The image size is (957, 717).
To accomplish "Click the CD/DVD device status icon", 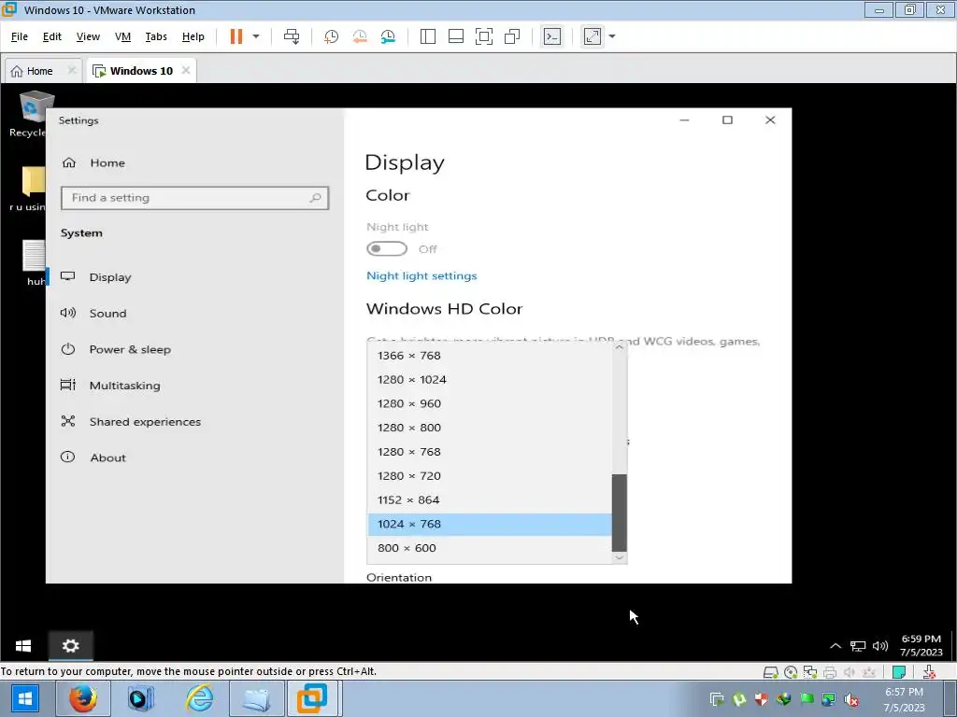I will click(x=791, y=672).
